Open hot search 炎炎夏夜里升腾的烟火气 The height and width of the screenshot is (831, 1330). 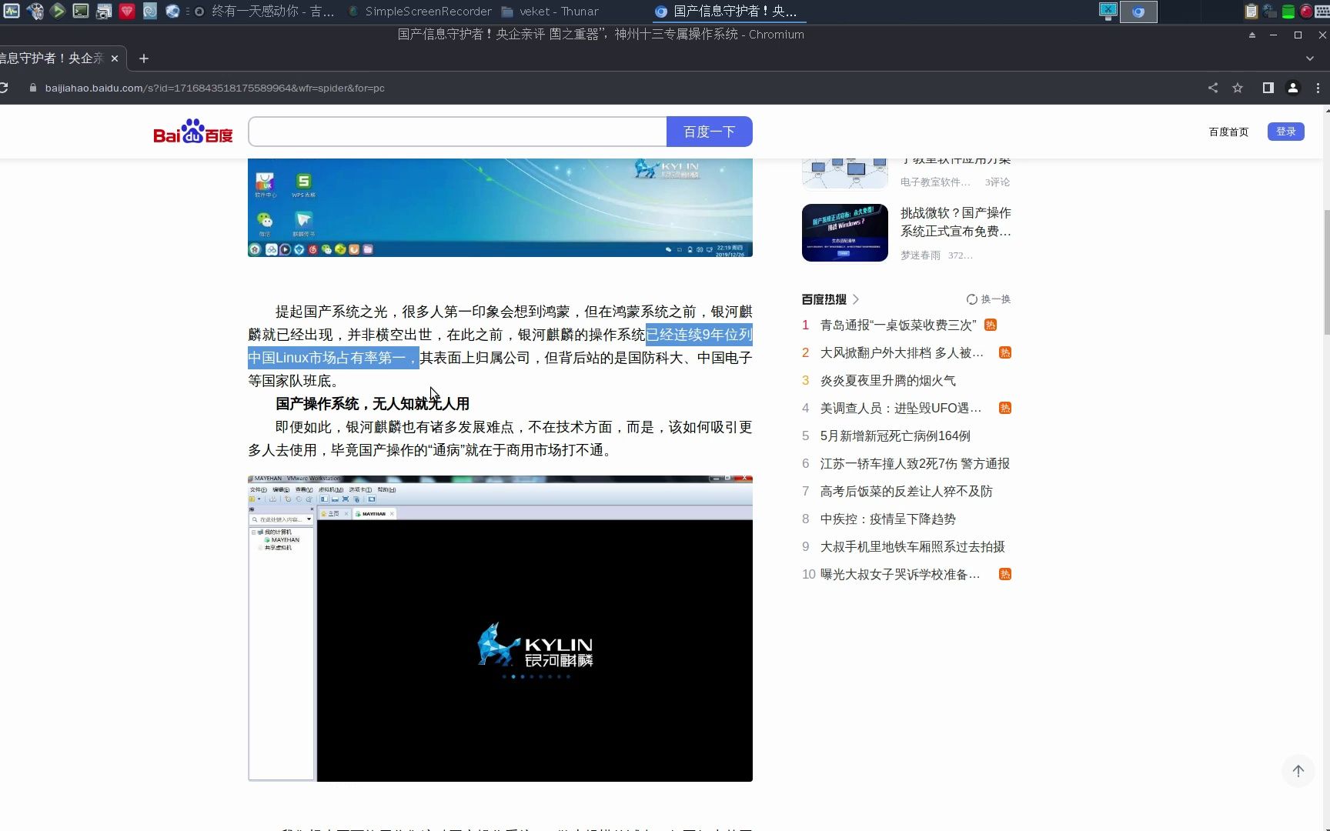pos(887,381)
